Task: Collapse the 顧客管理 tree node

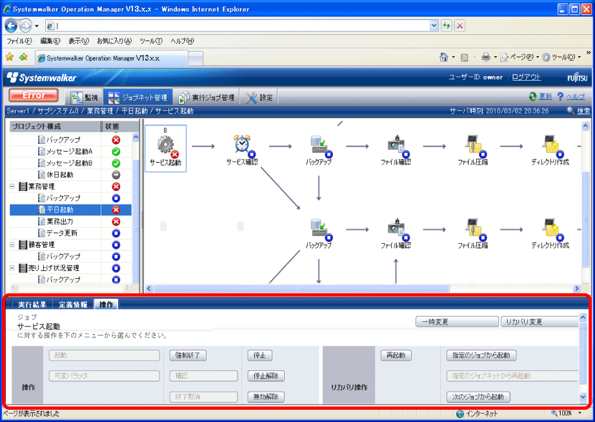Action: tap(12, 245)
